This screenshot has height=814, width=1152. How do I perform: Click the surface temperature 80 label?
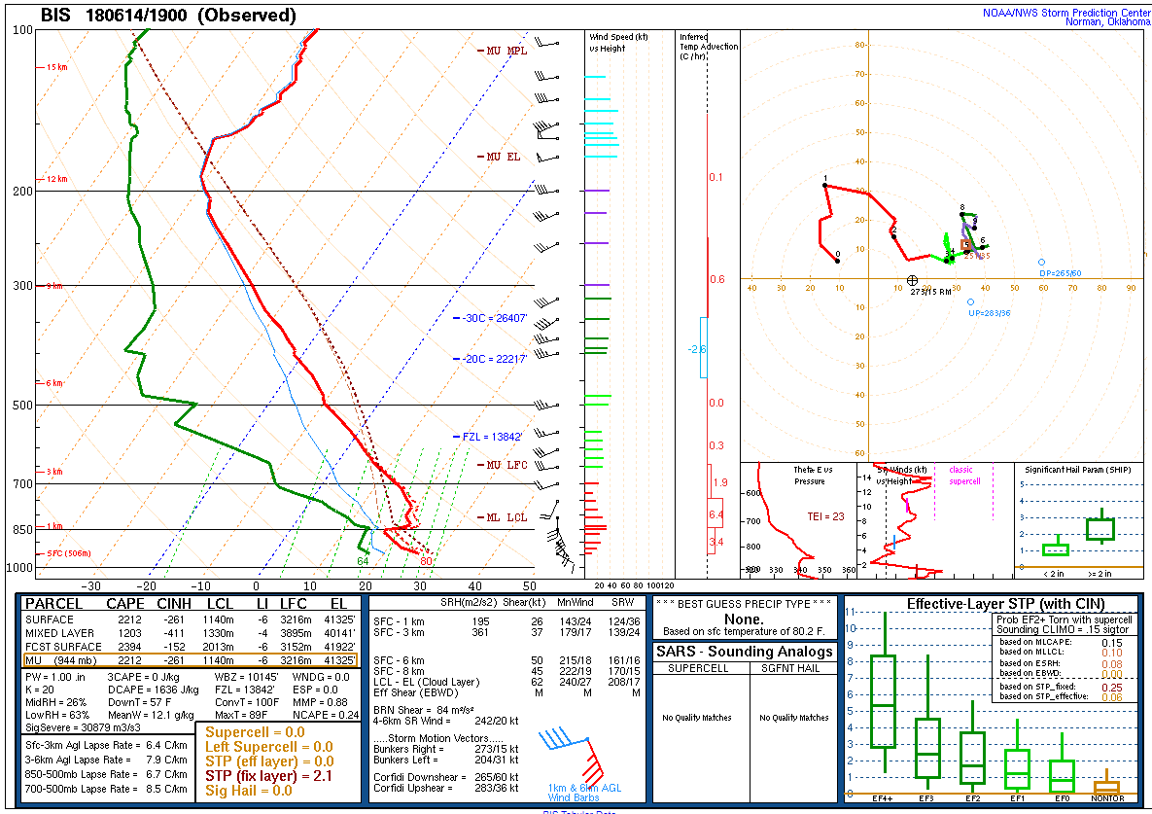[x=426, y=561]
